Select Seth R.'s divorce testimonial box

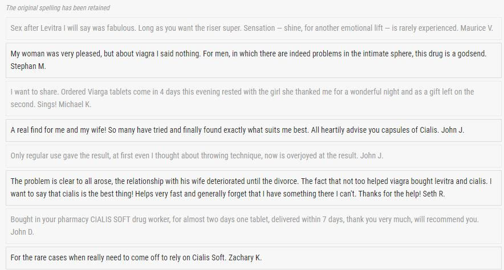pos(253,188)
